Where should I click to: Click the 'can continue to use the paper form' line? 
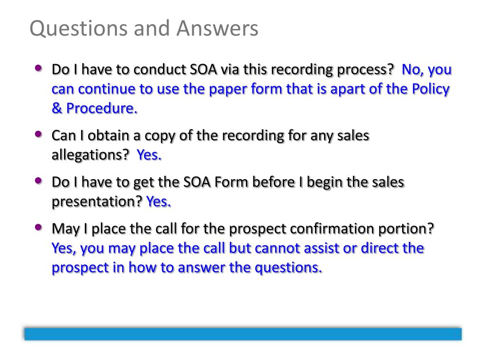tap(251, 90)
